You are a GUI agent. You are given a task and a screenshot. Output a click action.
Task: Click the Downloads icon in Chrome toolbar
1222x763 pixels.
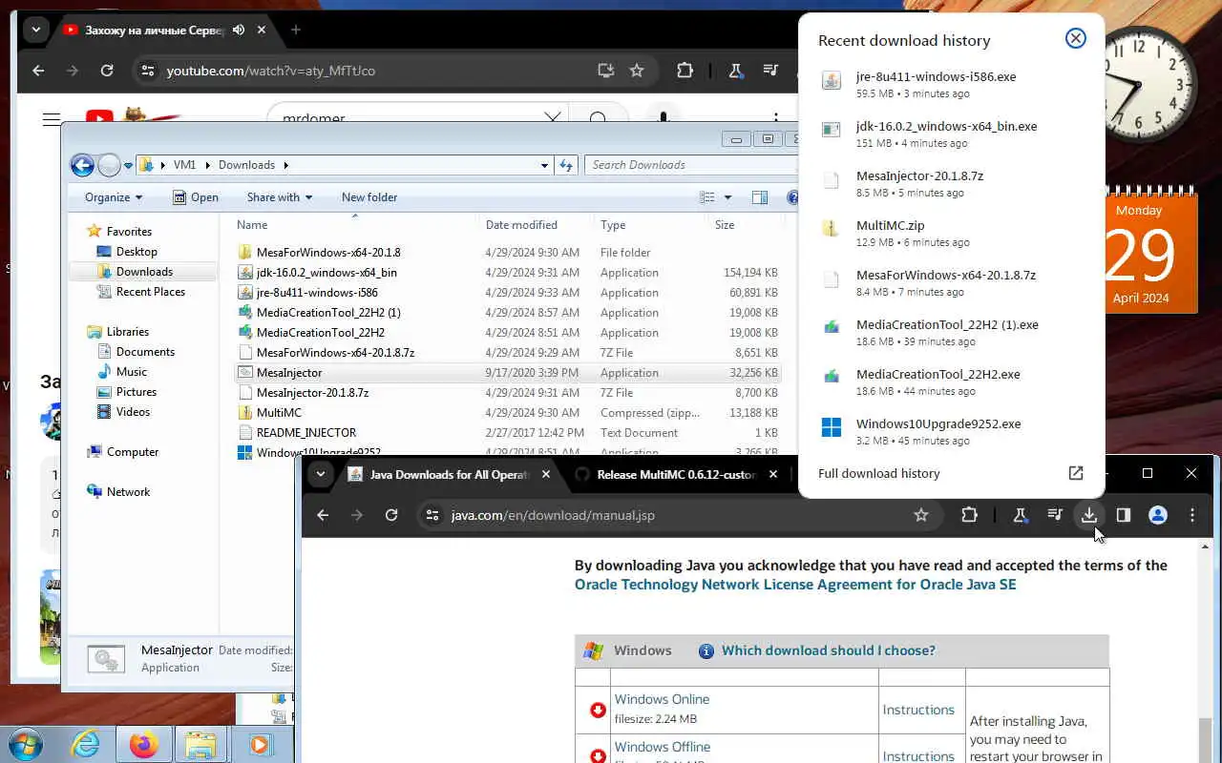click(1088, 515)
